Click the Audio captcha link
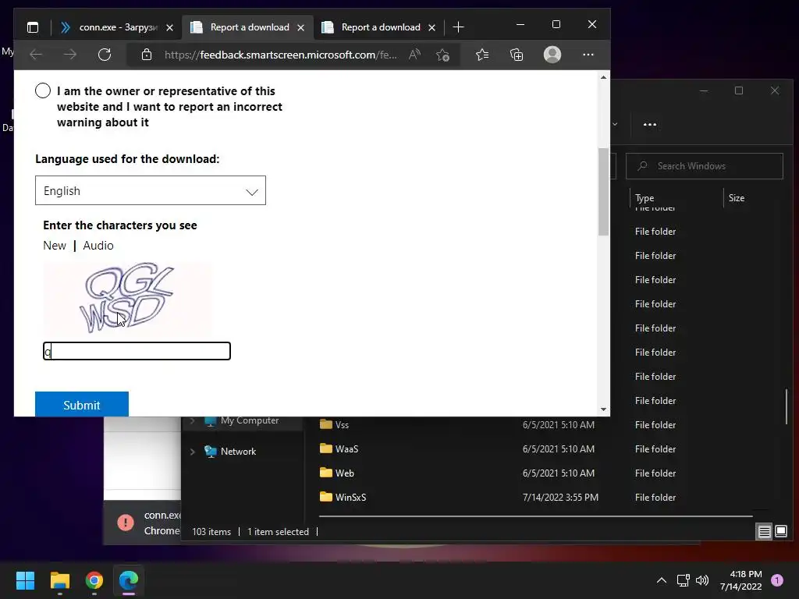Screen dimensions: 799x599 (98, 246)
